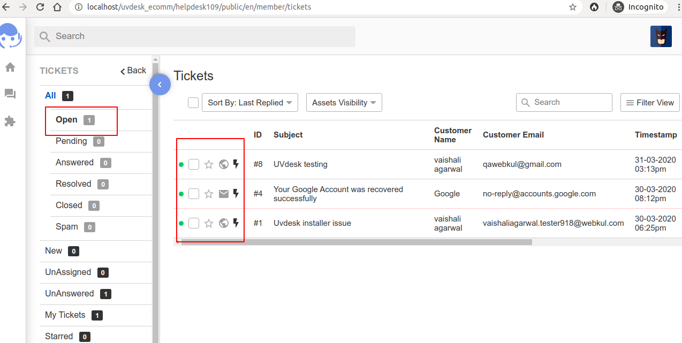
Task: Select the Resolved status filter
Action: (x=82, y=184)
